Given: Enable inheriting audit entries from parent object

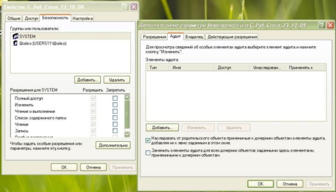Looking at the screenshot, I should pyautogui.click(x=148, y=140).
